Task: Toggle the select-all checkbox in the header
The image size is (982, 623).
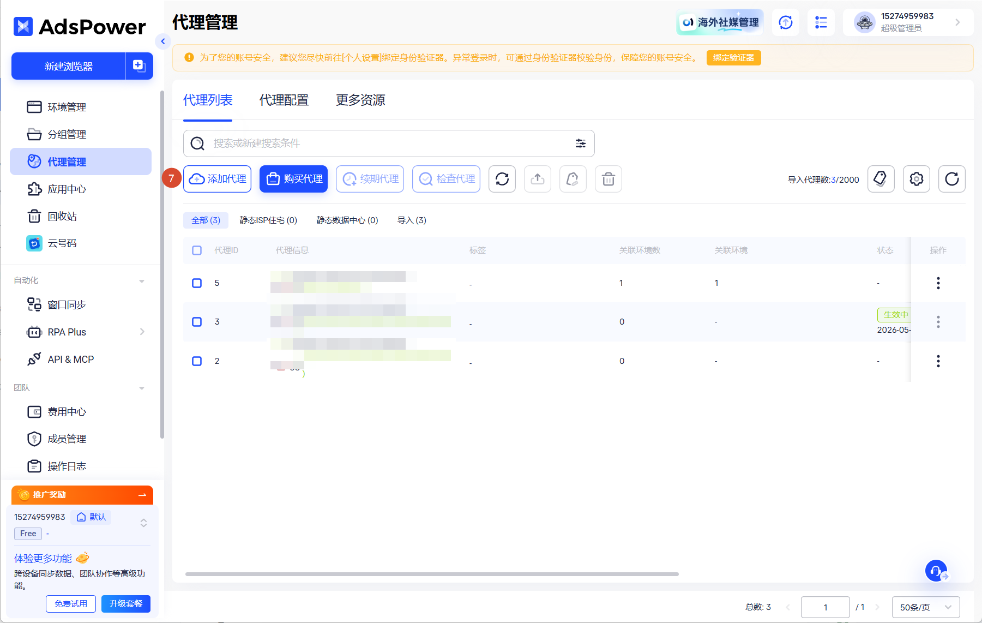Action: (197, 250)
